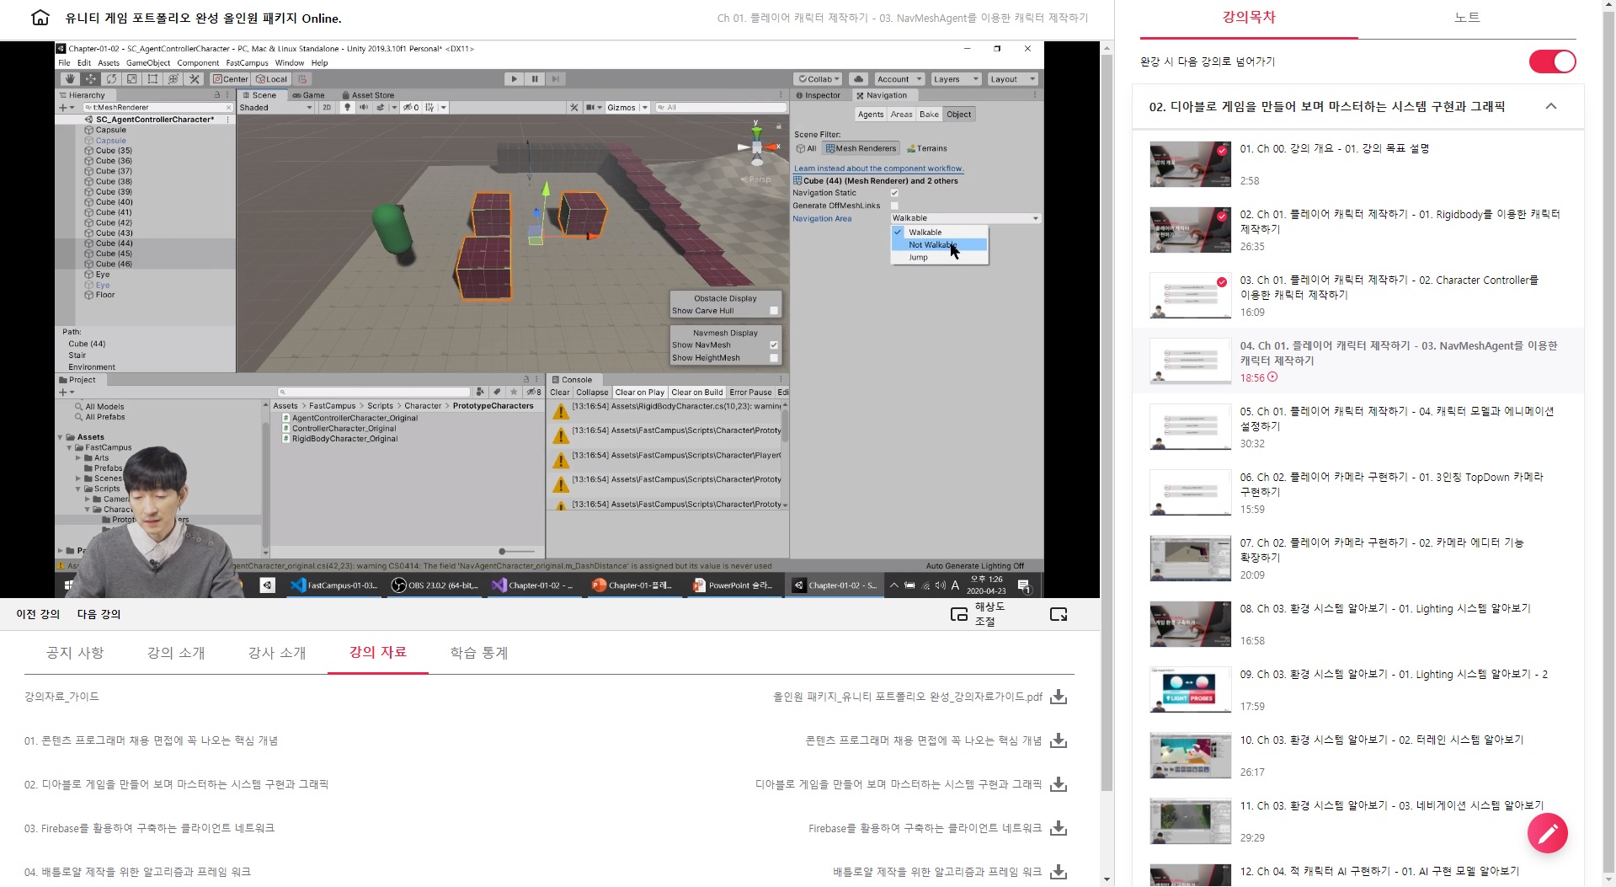Screen dimensions: 1616x887
Task: Go to the home page icon
Action: click(x=40, y=18)
